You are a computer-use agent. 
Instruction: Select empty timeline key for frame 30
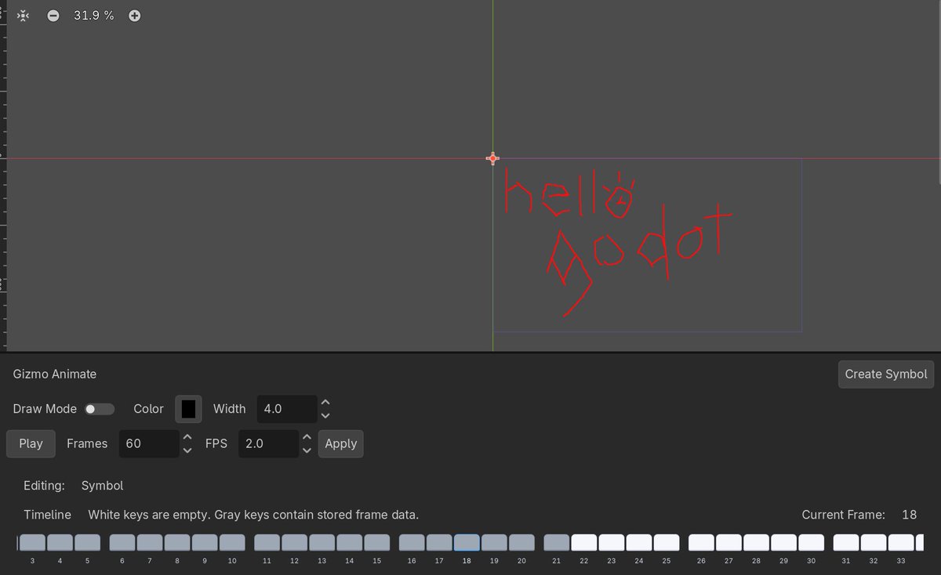(811, 542)
